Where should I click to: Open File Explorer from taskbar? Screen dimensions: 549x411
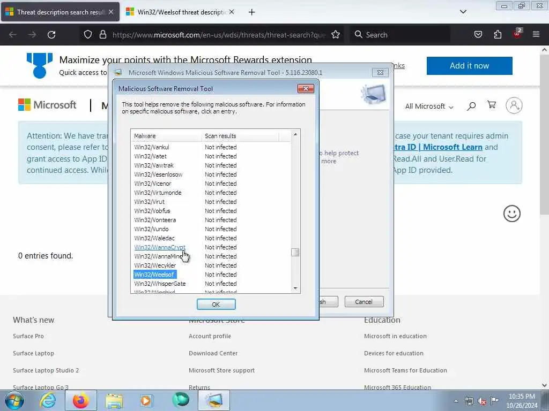tap(114, 400)
